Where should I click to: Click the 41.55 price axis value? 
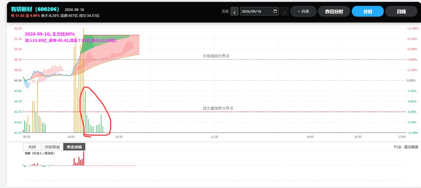click(18, 133)
